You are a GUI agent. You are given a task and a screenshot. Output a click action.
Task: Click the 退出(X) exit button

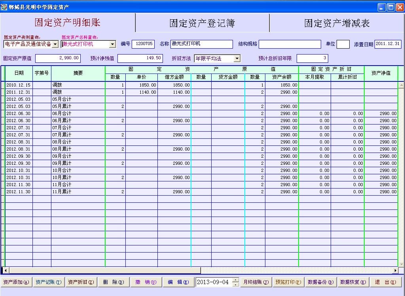(385, 282)
